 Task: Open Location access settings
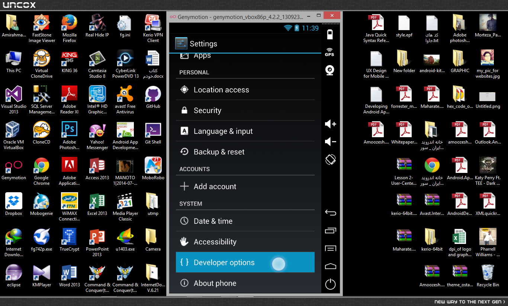point(245,90)
